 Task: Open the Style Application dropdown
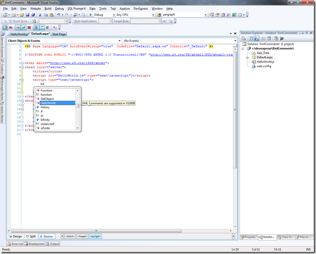tap(111, 21)
